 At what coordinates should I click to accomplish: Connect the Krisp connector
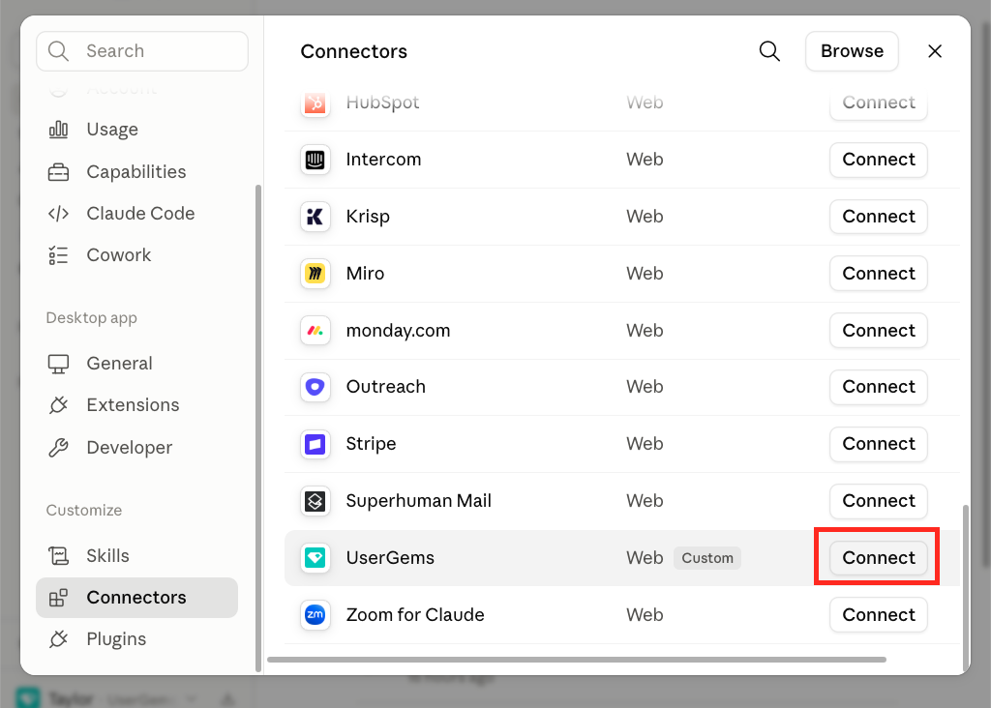[x=879, y=217]
